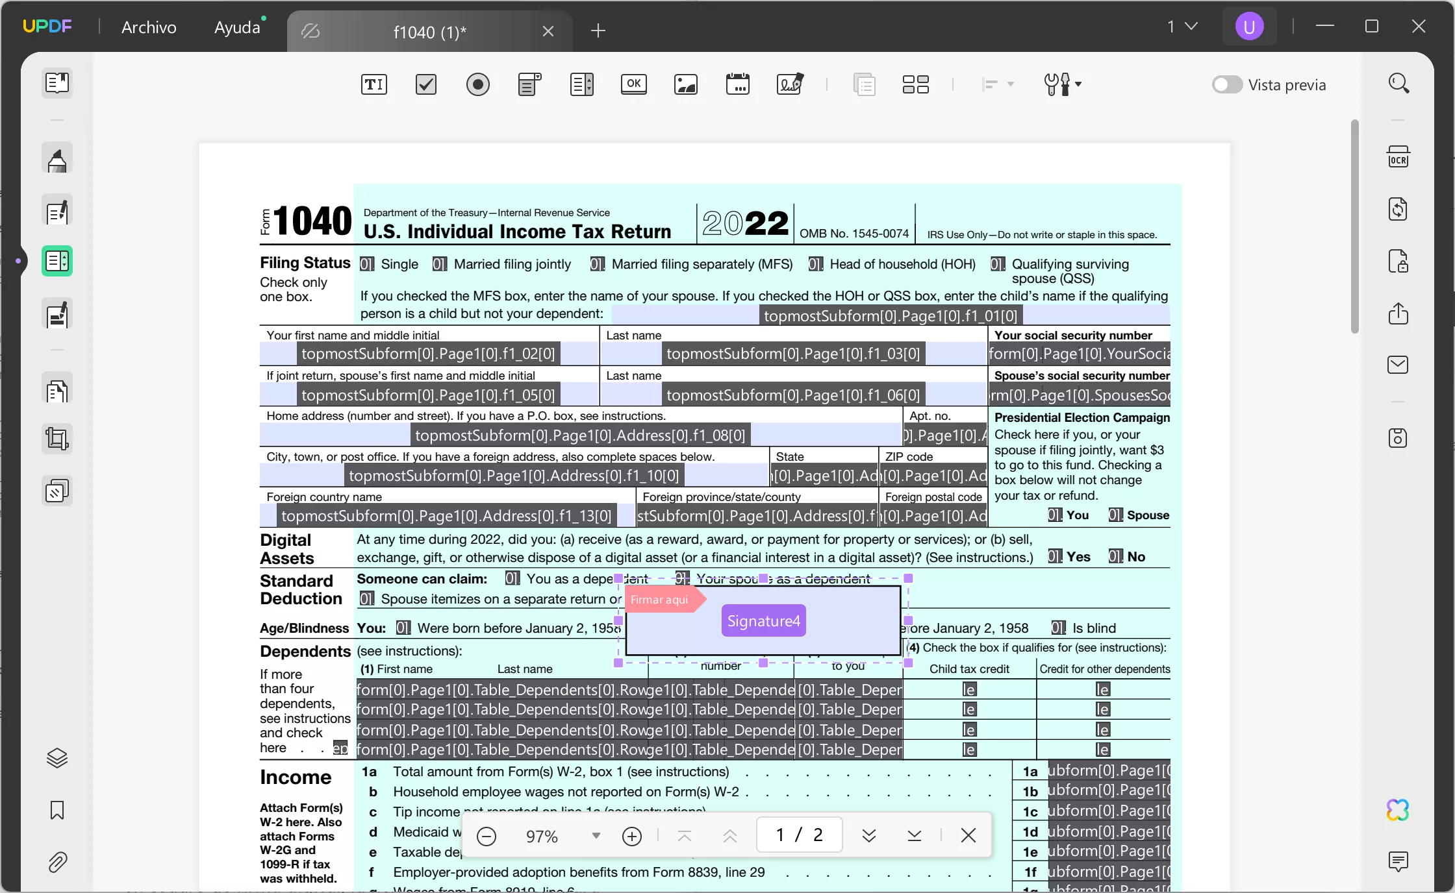Screen dimensions: 1455x893
Task: Zoom in with plus button
Action: pyautogui.click(x=631, y=836)
